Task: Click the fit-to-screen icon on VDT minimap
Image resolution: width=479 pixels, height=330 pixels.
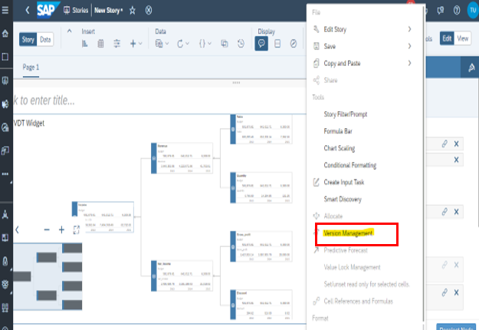Action: coord(77,229)
